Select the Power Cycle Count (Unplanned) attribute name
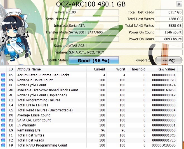Screen dimensions: 184x149 point(42,95)
